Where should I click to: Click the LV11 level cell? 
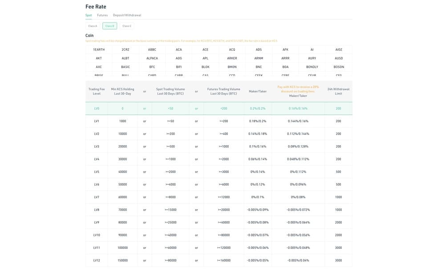tap(97, 248)
